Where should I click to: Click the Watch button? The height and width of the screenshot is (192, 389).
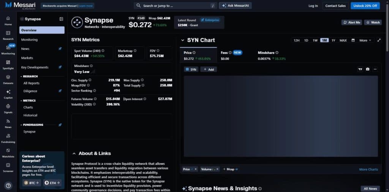click(x=373, y=22)
